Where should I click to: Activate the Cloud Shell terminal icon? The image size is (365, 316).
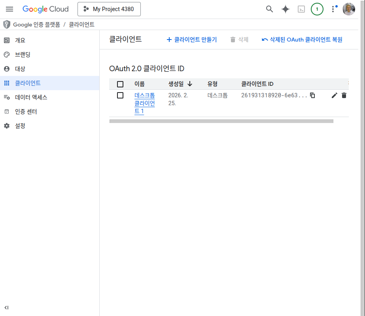click(x=301, y=9)
